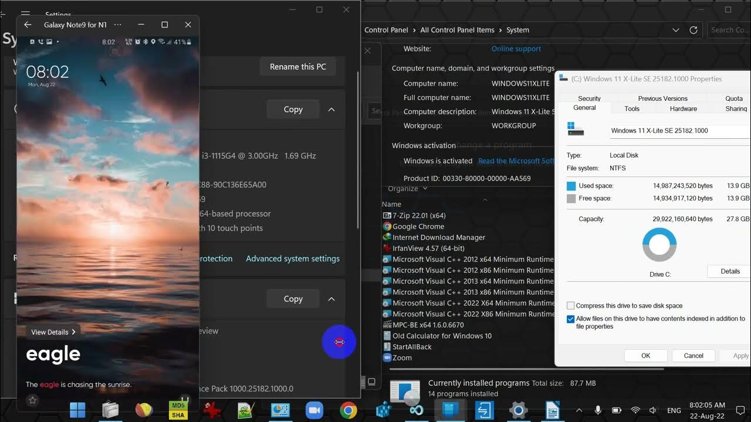The height and width of the screenshot is (422, 751).
Task: Refresh the Control Panel address bar
Action: 694,30
